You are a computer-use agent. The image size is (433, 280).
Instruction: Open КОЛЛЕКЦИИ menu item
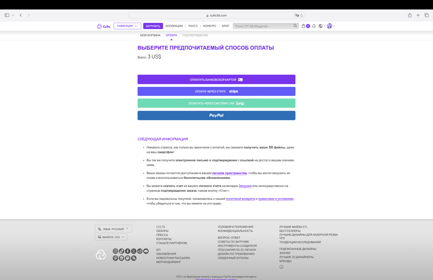click(x=174, y=26)
